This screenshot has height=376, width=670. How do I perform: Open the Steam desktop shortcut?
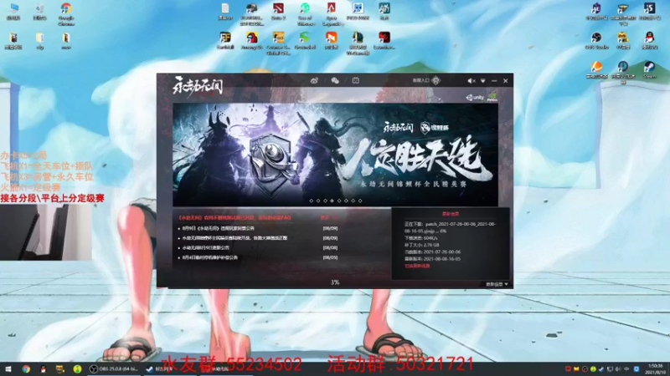click(650, 70)
